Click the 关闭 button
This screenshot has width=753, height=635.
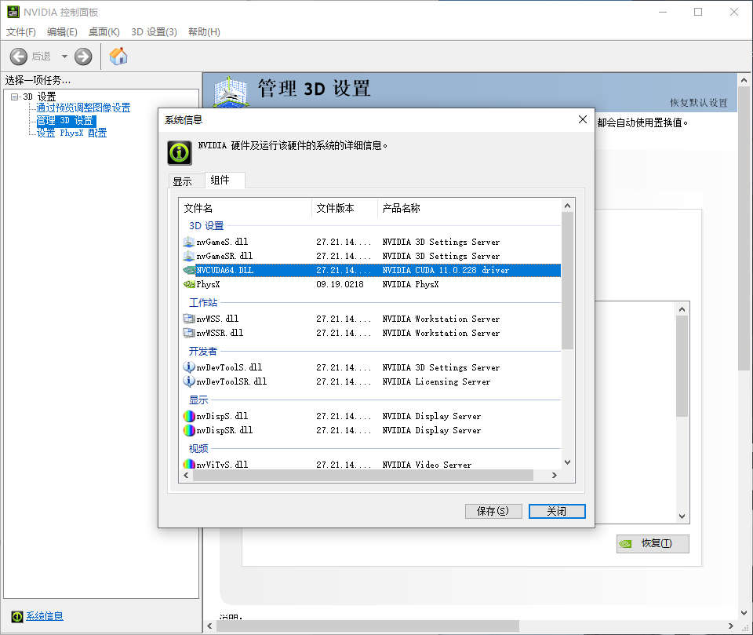[557, 511]
